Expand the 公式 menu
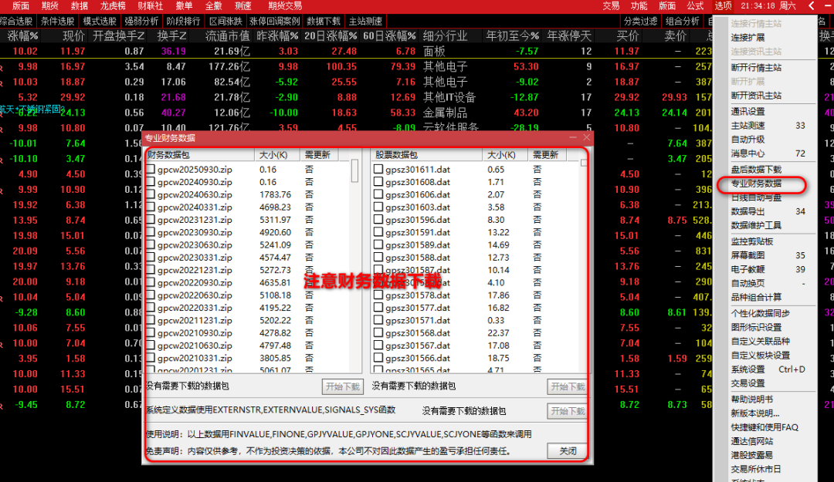The width and height of the screenshot is (834, 482). tap(695, 5)
